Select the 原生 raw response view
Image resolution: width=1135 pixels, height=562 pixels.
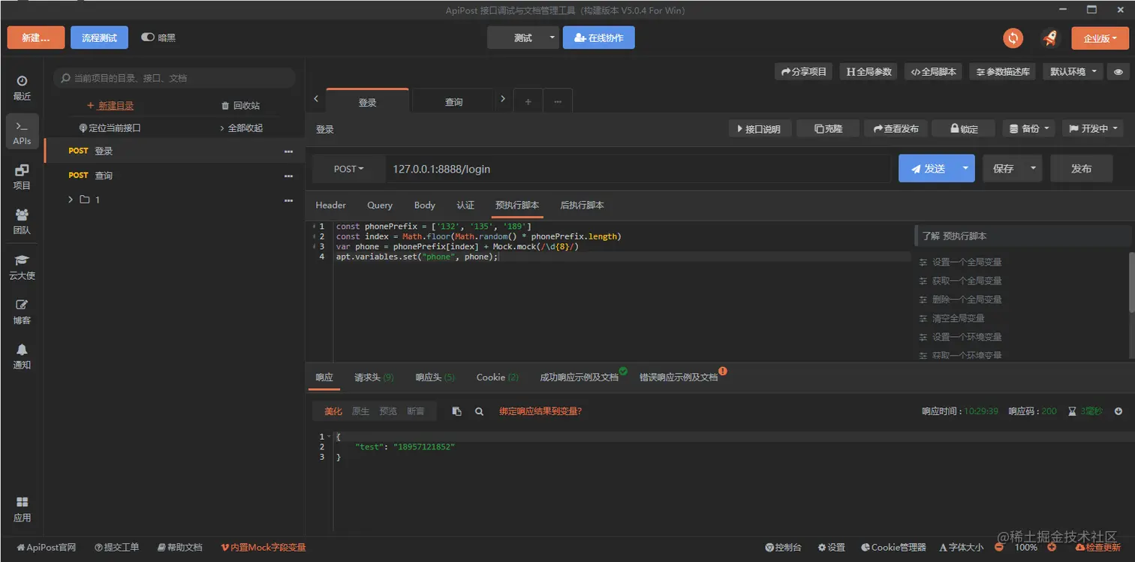point(360,411)
